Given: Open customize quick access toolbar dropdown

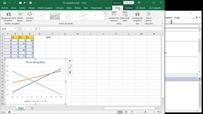Looking at the screenshot, I should pyautogui.click(x=35, y=3).
